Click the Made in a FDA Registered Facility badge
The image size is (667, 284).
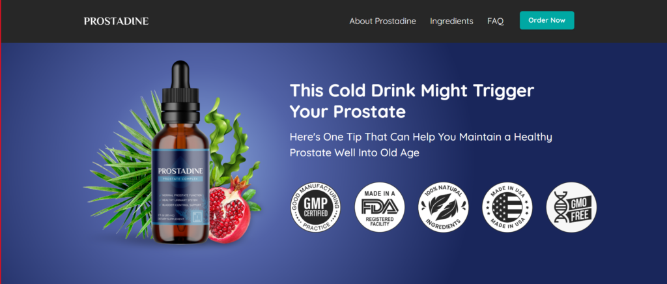point(380,207)
